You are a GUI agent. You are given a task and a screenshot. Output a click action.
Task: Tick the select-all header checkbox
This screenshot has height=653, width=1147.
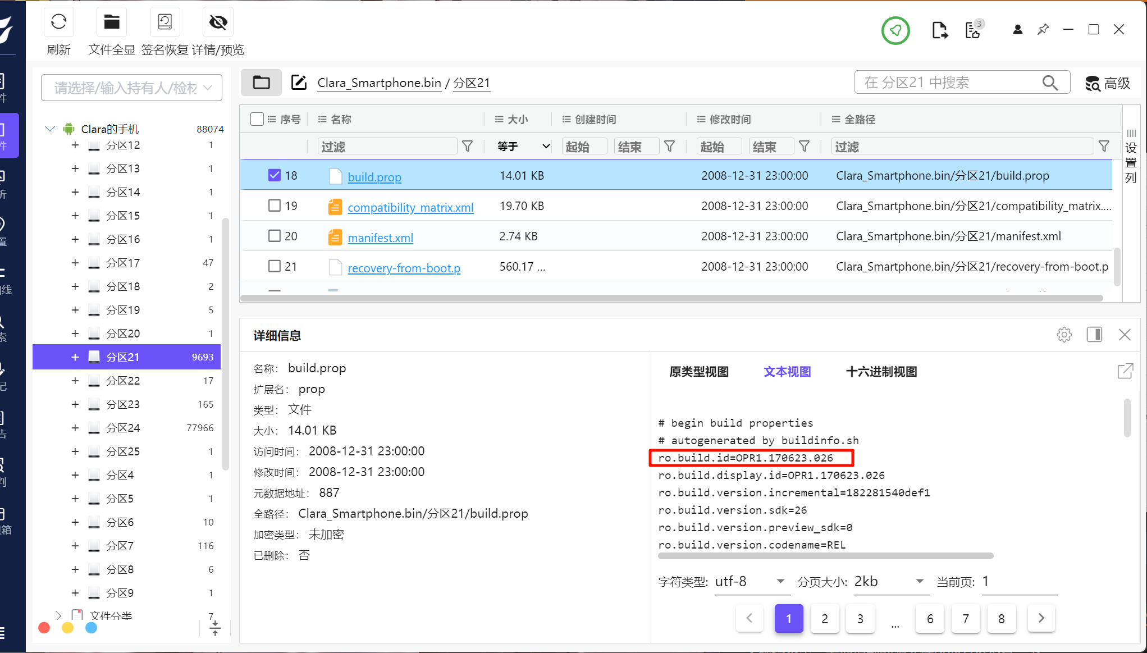(257, 119)
